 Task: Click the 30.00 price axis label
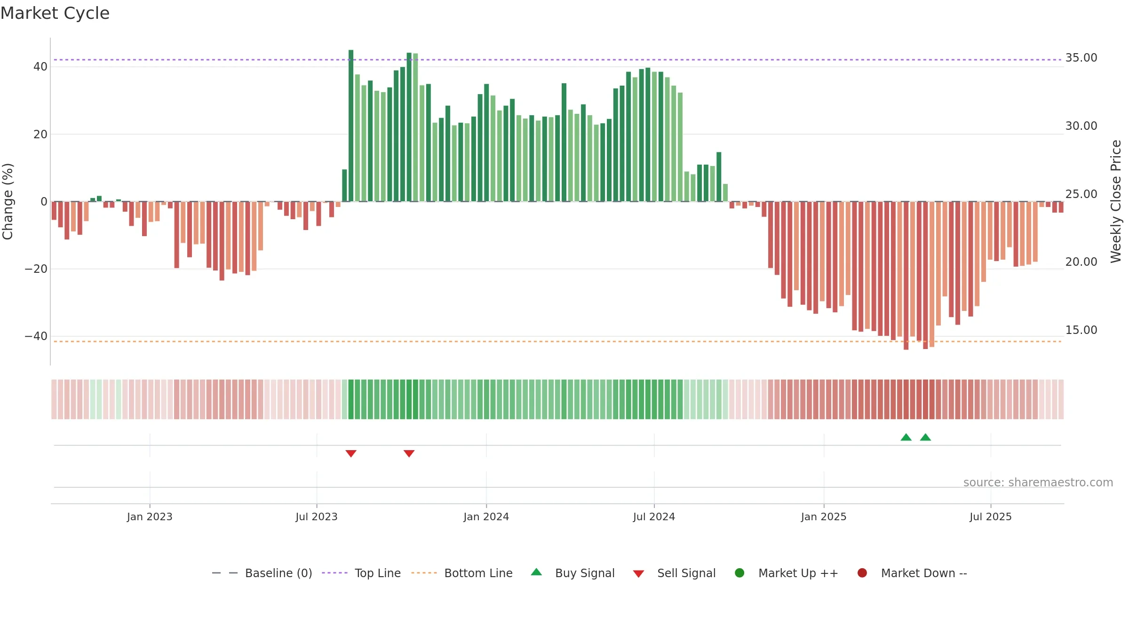pyautogui.click(x=1081, y=126)
